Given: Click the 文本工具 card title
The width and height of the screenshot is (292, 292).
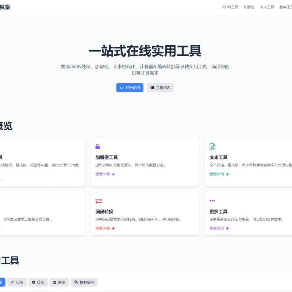Looking at the screenshot, I should (x=218, y=157).
